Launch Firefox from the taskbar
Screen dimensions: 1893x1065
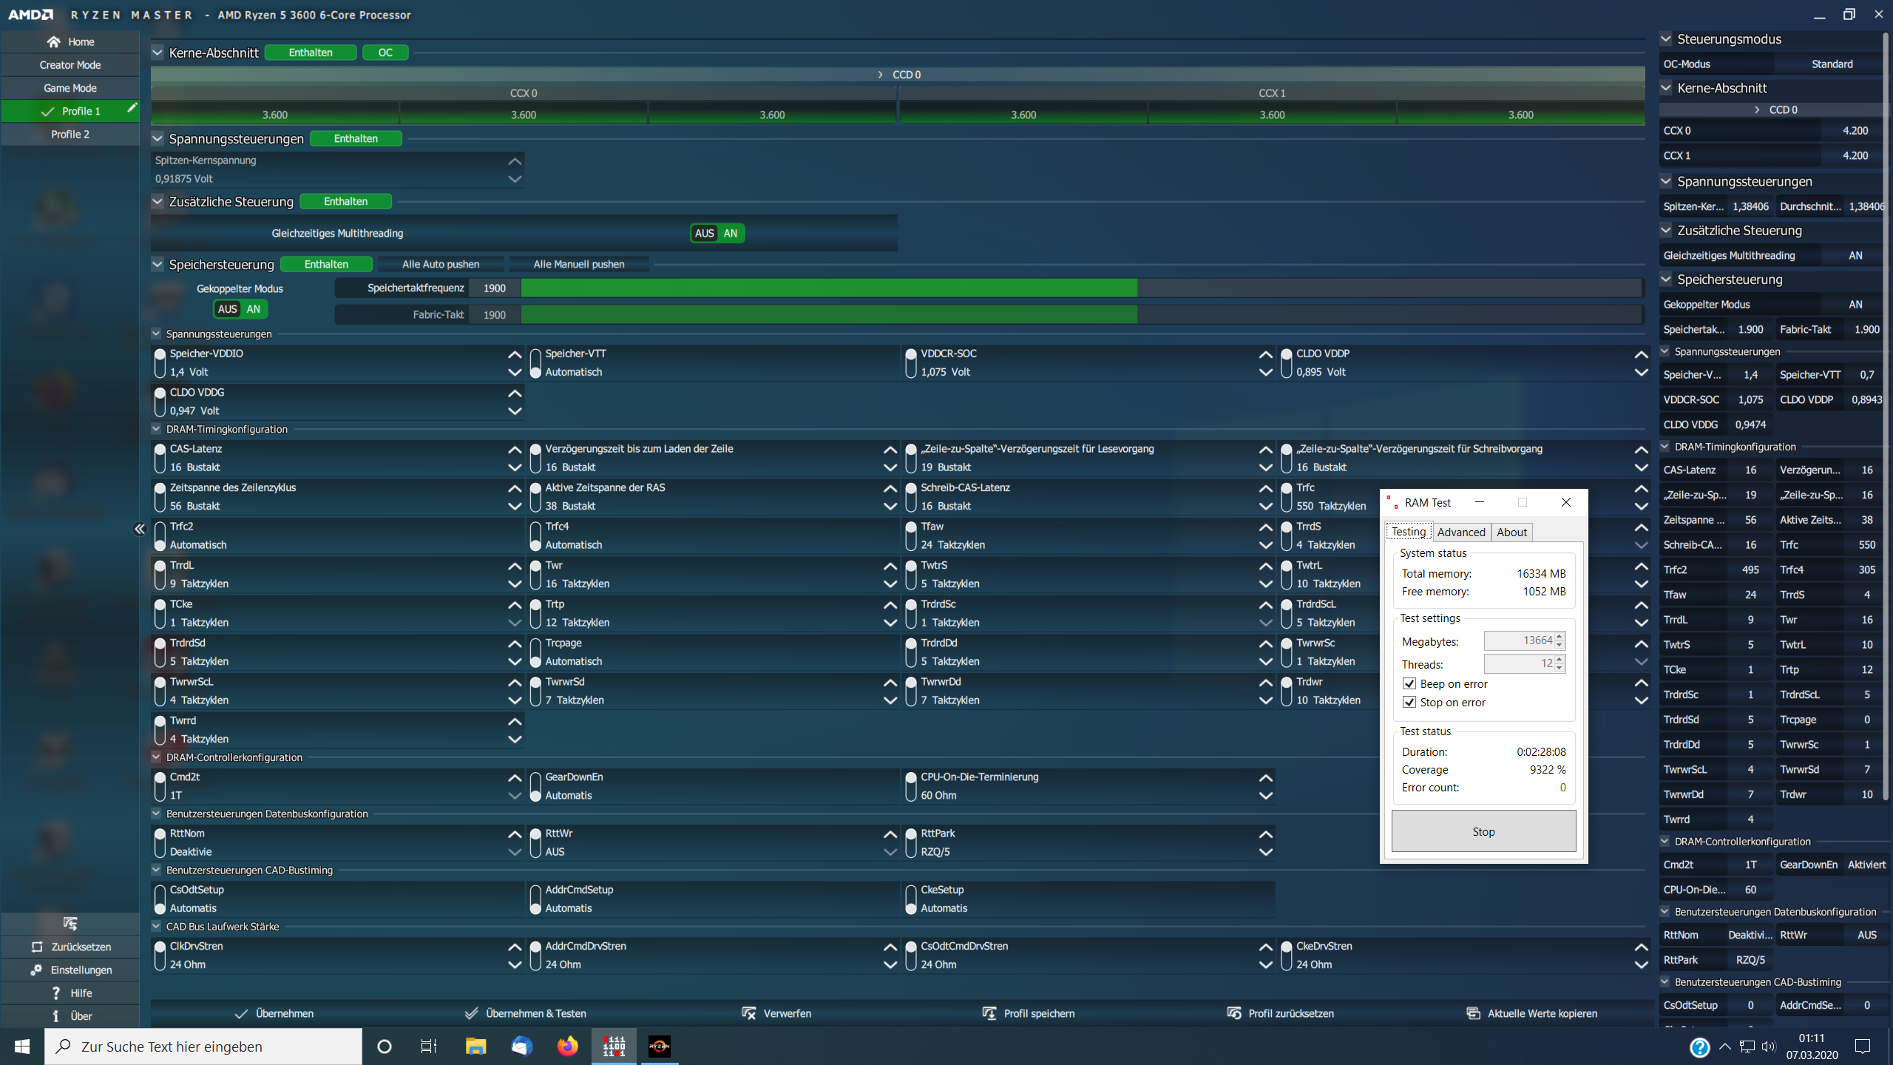tap(567, 1046)
